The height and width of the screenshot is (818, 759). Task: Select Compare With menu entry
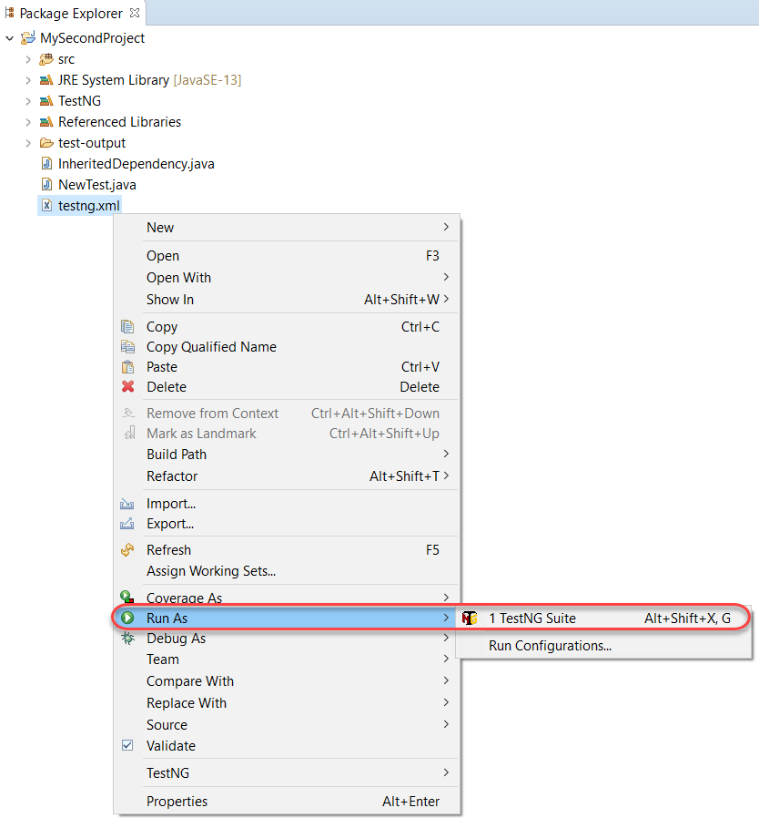286,681
